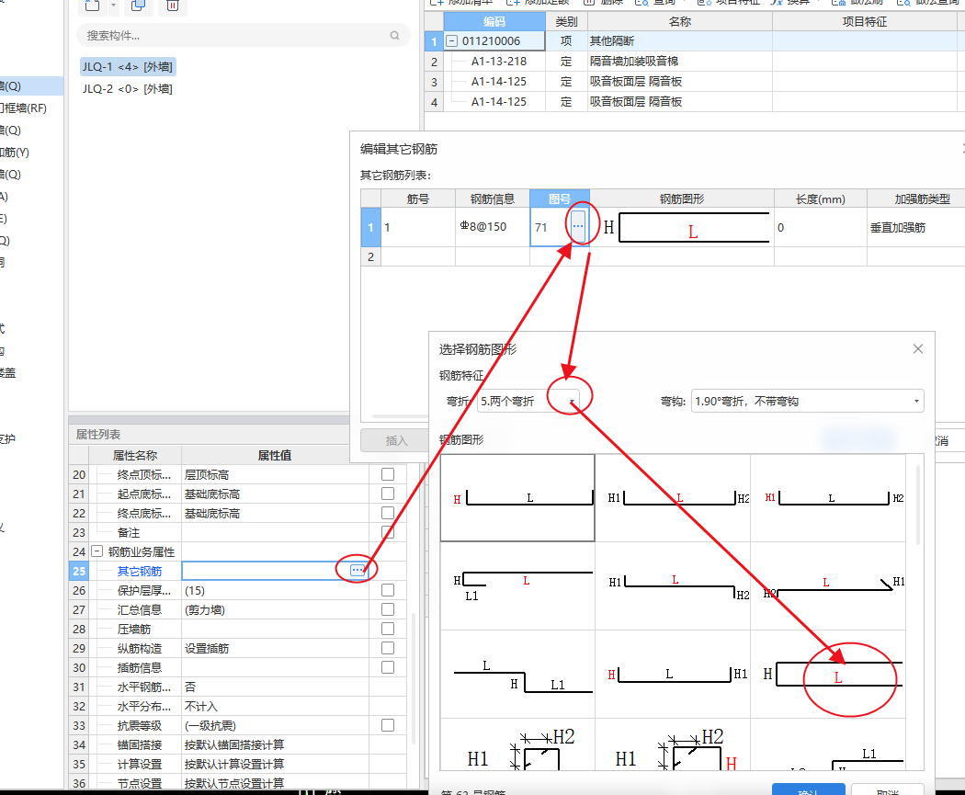
Task: Toggle checkbox for 压墙筋 row
Action: tap(388, 629)
